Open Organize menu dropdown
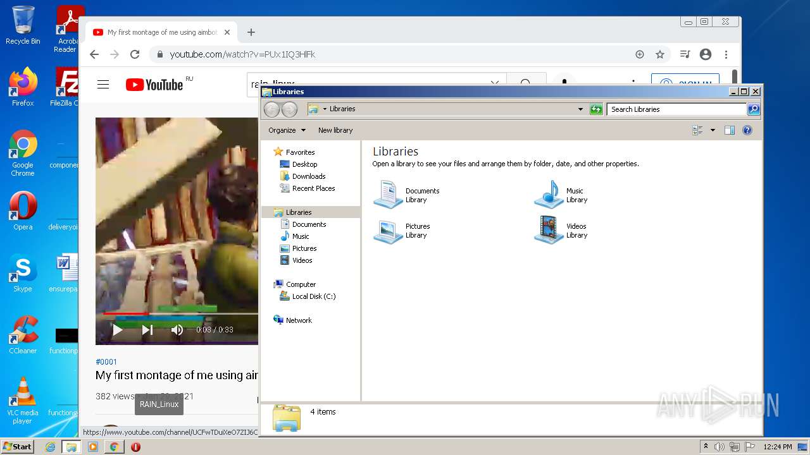 tap(287, 130)
